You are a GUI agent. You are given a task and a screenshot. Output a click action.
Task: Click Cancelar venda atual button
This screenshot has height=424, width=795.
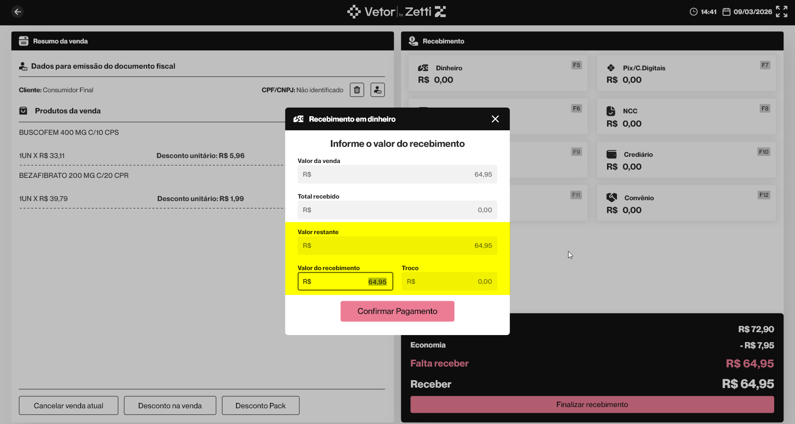click(69, 405)
